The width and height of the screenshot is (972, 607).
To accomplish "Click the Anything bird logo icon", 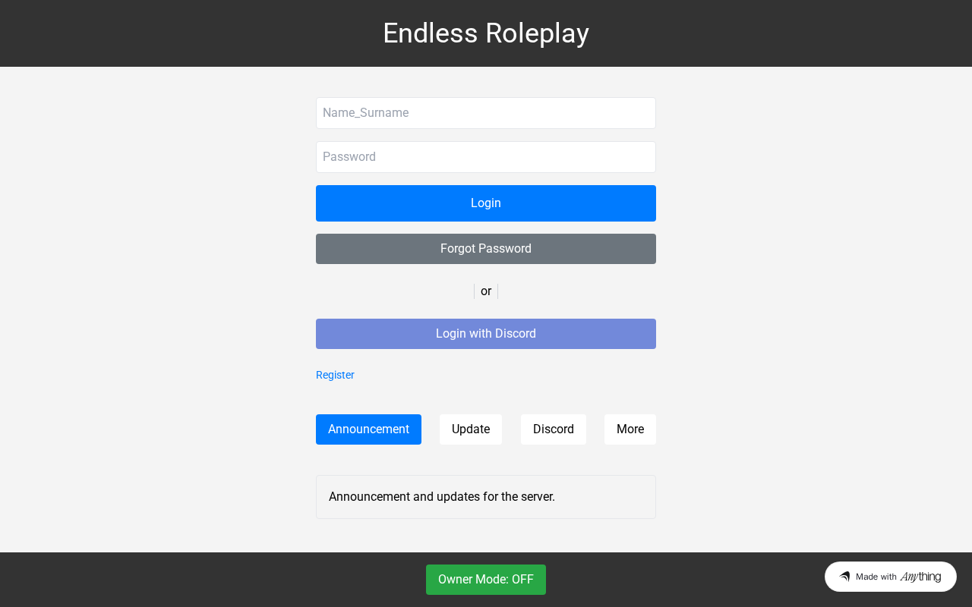I will click(x=844, y=577).
